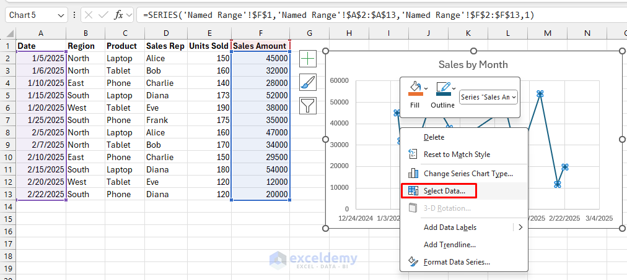Click the 12/24/2024 horizontal axis label
Screen dimensions: 627x280
(356, 218)
